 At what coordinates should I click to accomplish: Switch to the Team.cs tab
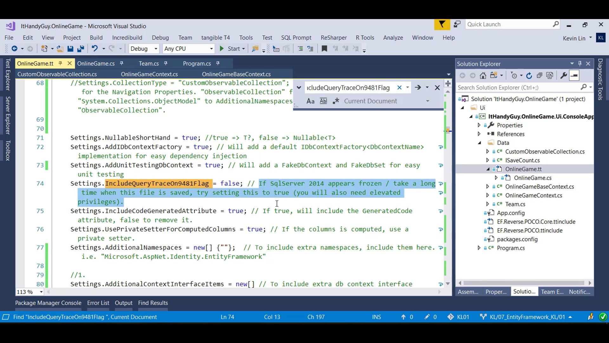pyautogui.click(x=148, y=64)
